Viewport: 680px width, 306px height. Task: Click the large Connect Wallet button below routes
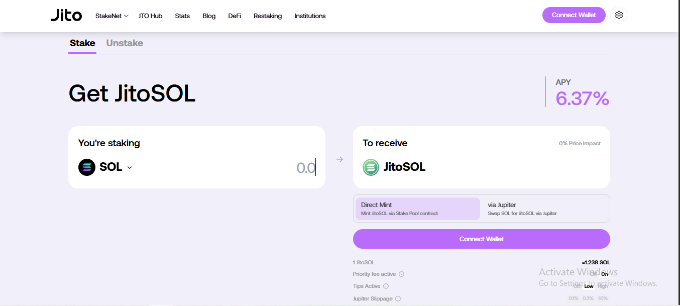482,239
